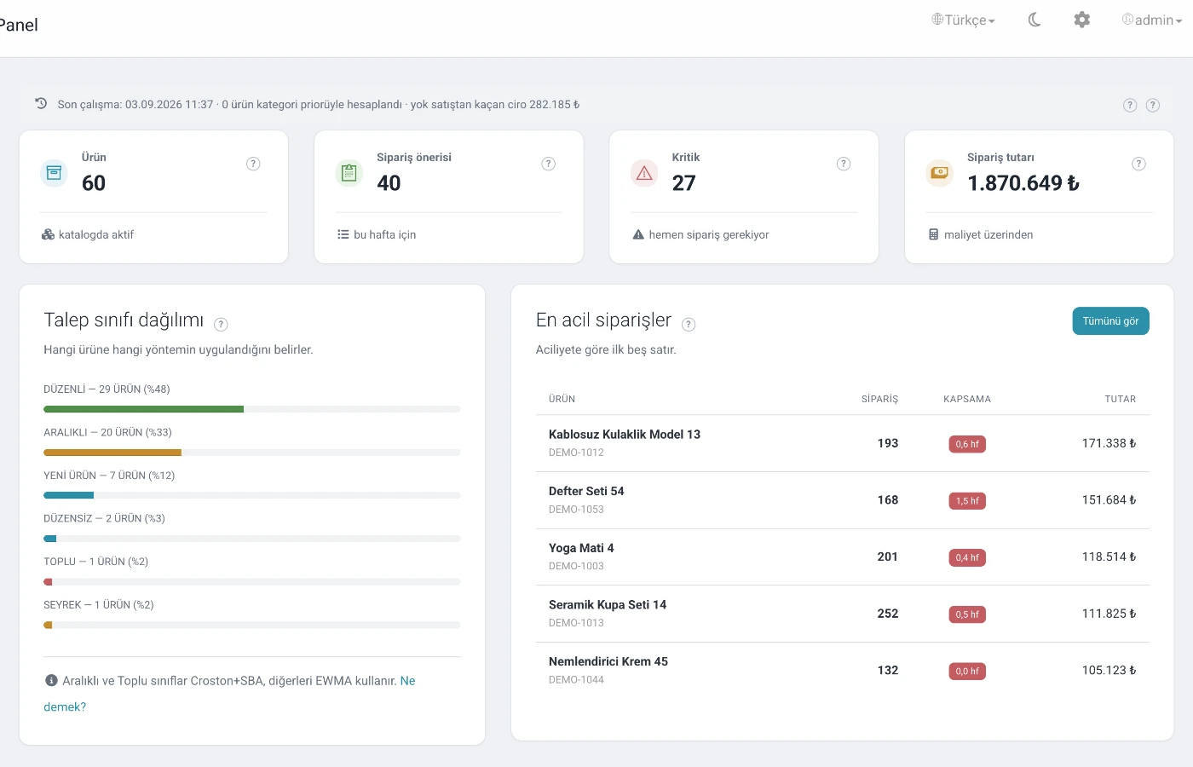
Task: Open settings via the gear icon
Action: [1082, 20]
